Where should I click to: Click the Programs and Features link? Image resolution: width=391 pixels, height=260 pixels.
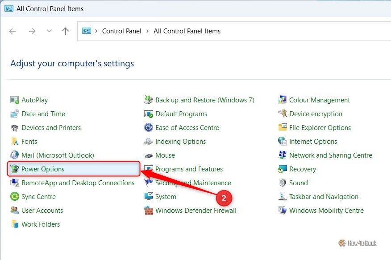coord(189,169)
